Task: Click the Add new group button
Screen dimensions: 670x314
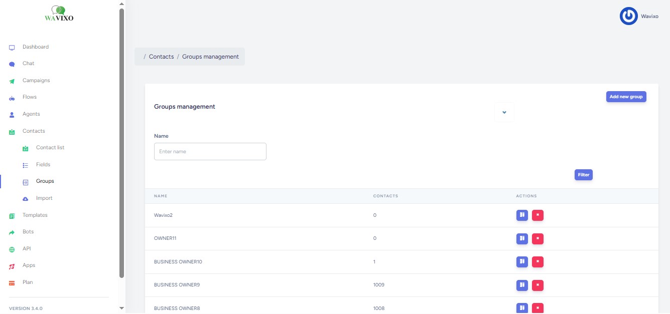Action: coord(626,97)
